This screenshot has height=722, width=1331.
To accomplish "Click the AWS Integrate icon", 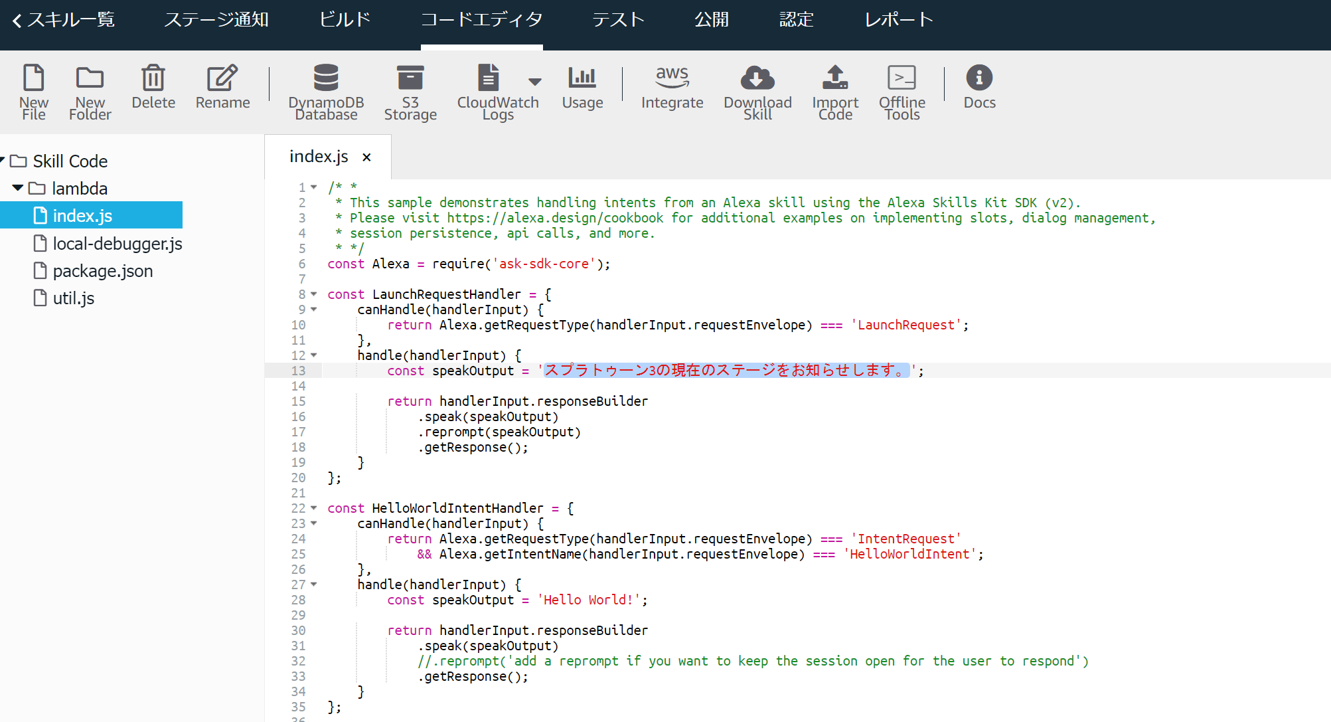I will click(x=672, y=78).
